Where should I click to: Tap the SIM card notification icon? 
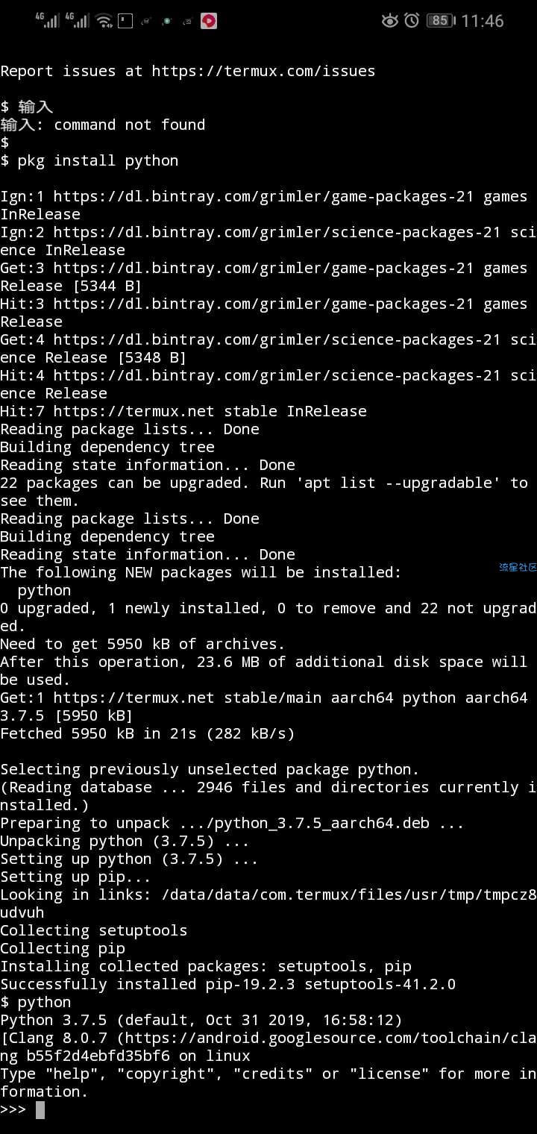125,21
